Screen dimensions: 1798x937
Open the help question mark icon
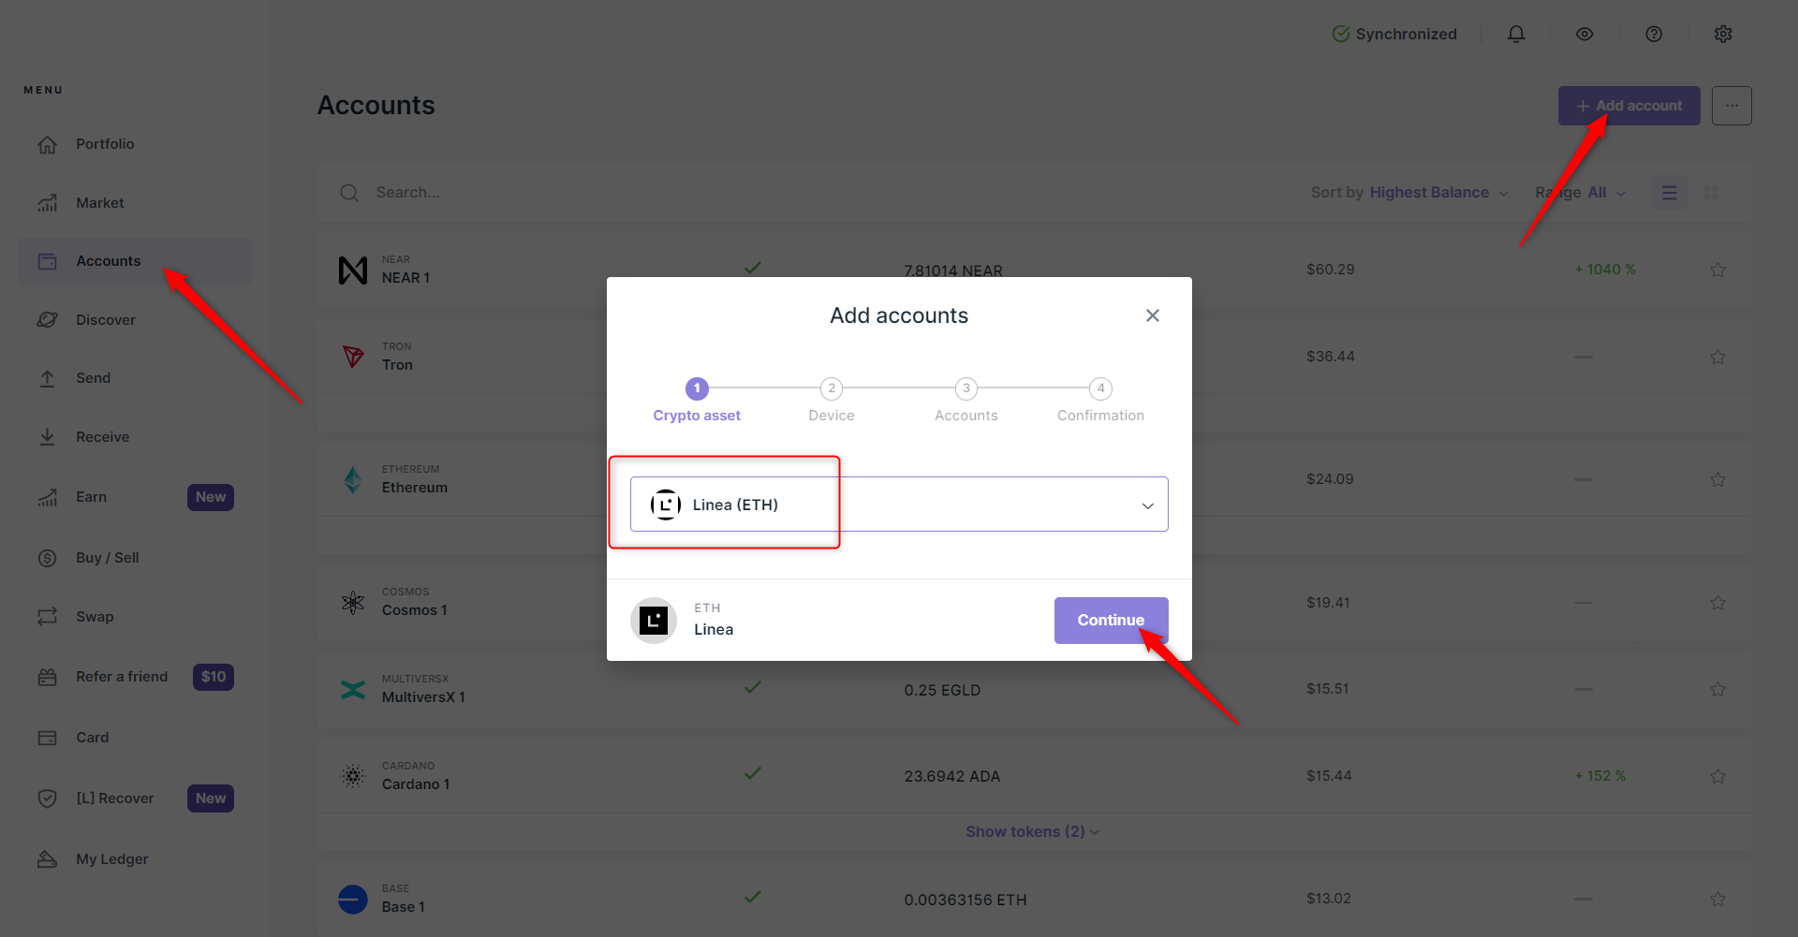[1653, 34]
